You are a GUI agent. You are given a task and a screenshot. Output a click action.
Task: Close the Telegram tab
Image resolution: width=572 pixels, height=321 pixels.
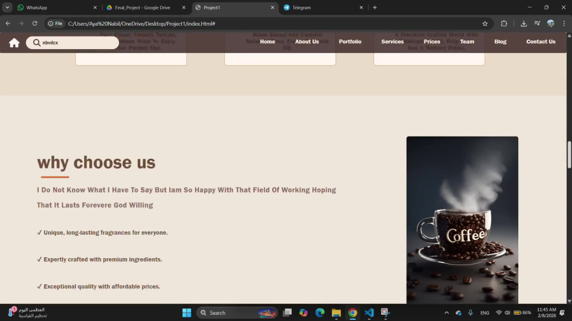(x=361, y=7)
